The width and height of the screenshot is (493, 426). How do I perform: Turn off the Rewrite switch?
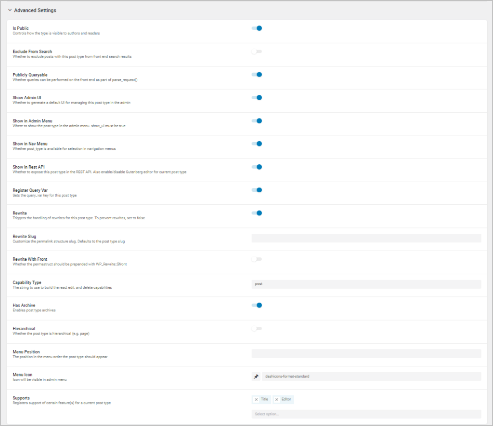257,213
